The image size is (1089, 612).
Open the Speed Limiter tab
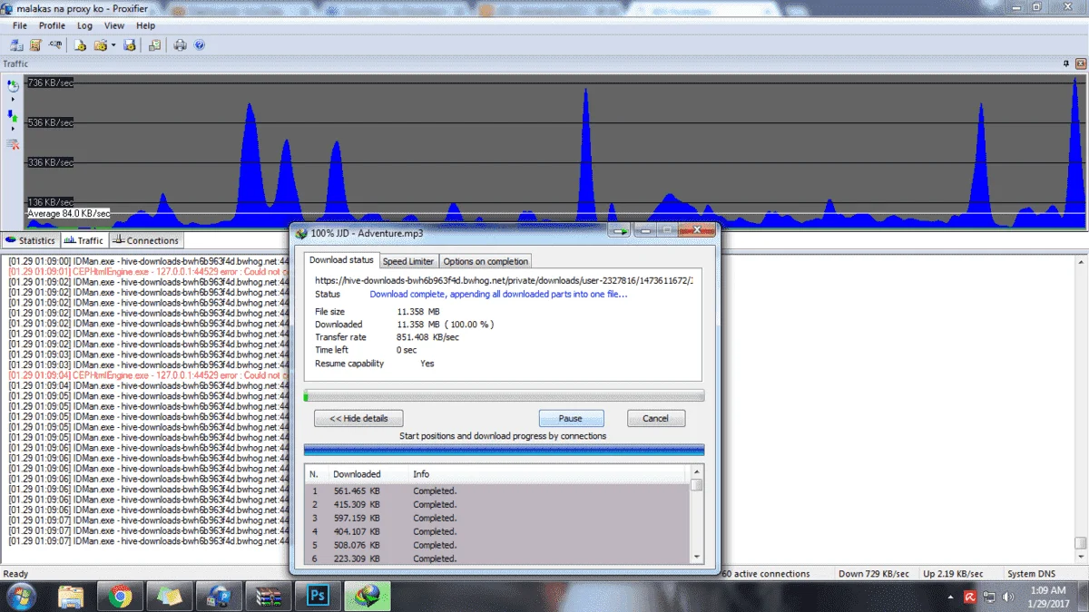408,261
